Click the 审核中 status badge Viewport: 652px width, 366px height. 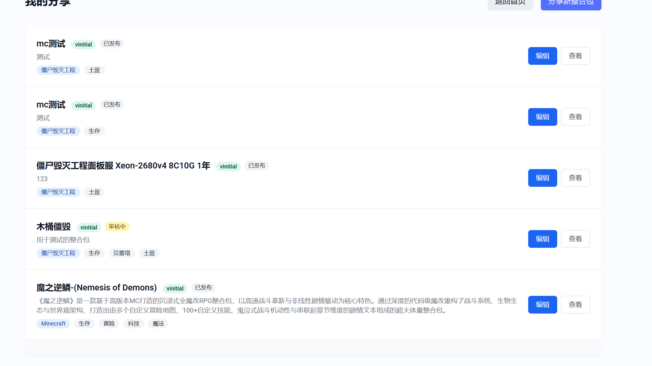click(117, 227)
